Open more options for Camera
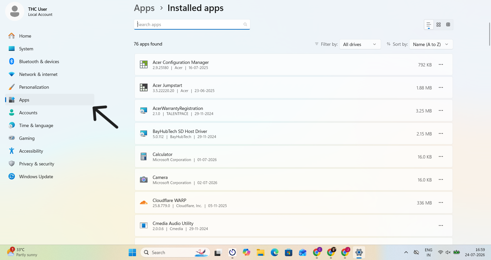Image resolution: width=491 pixels, height=260 pixels. tap(441, 179)
